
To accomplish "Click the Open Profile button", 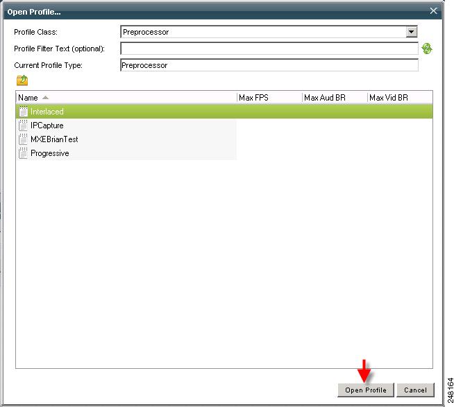I will click(366, 390).
